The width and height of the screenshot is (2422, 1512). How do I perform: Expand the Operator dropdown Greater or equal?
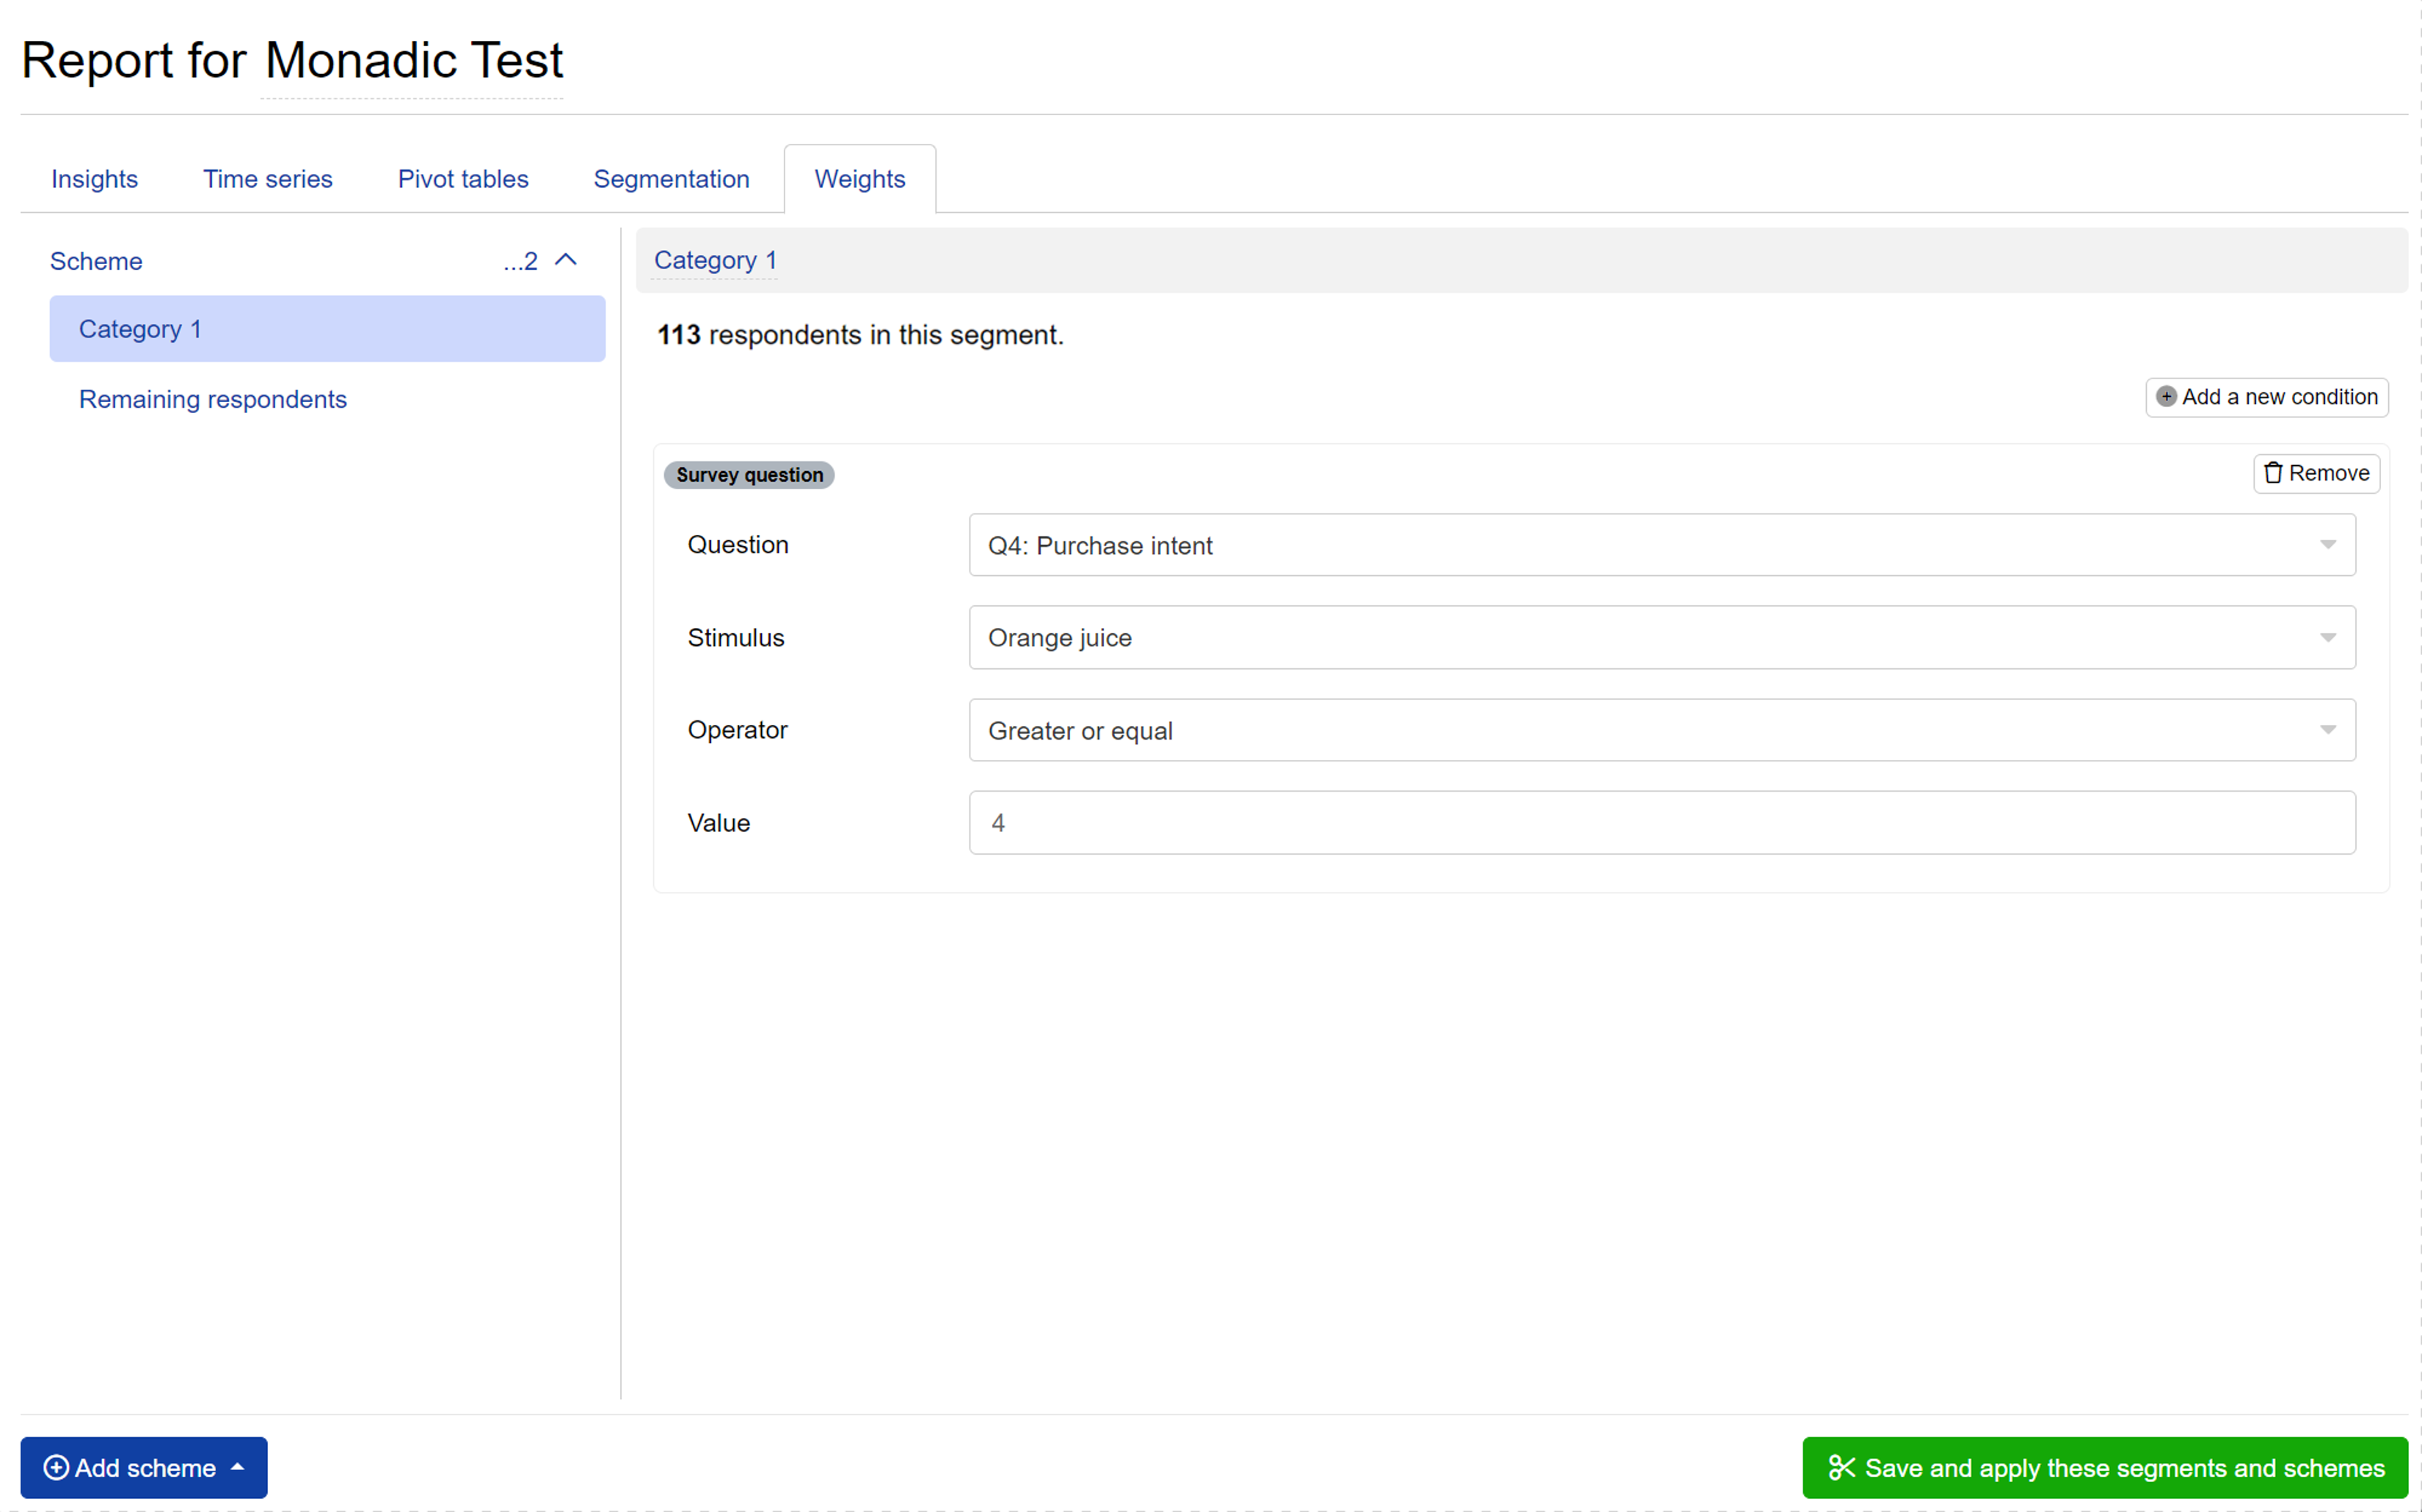(2333, 730)
